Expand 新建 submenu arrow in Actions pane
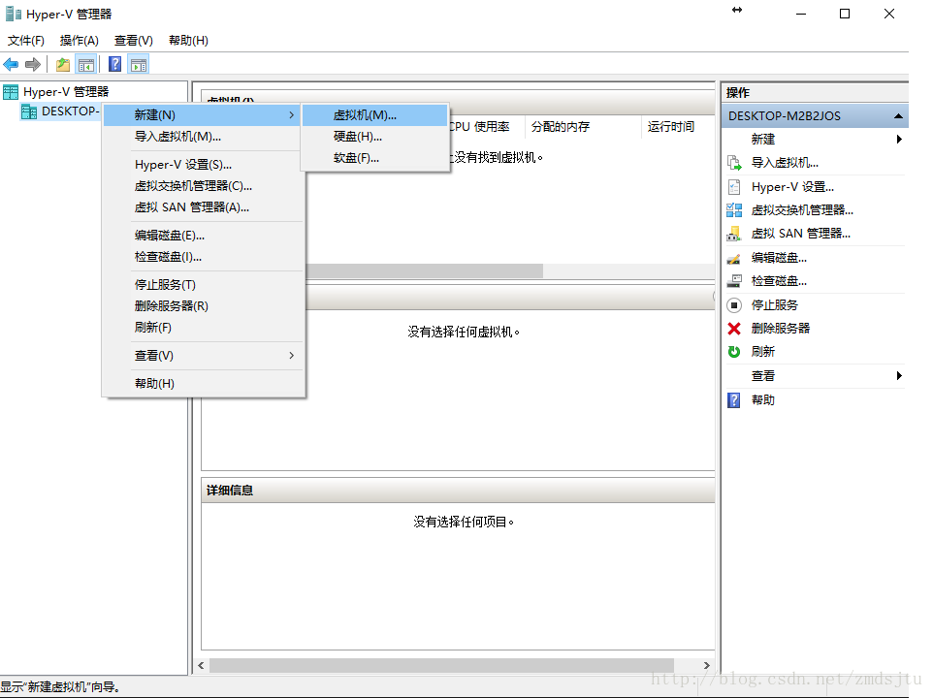Screen dimensions: 933x698 (899, 140)
